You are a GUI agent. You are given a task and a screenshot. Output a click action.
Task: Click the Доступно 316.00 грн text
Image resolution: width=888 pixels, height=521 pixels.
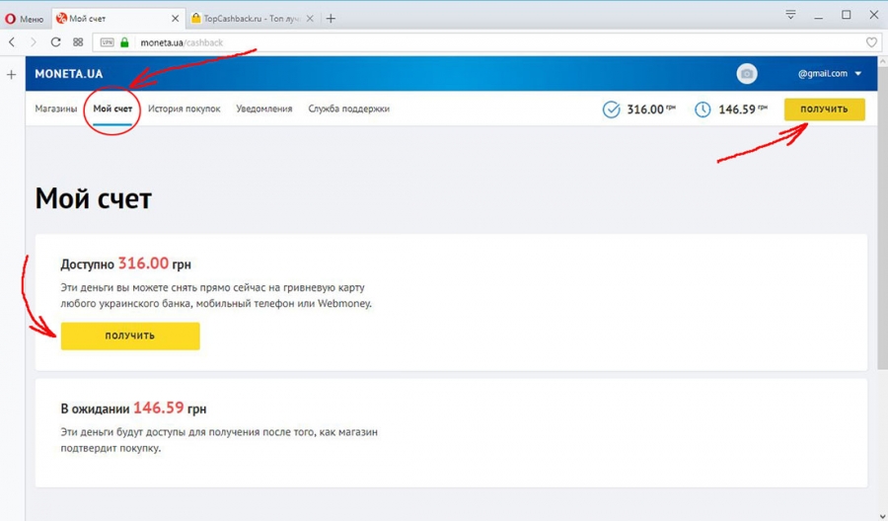(125, 263)
